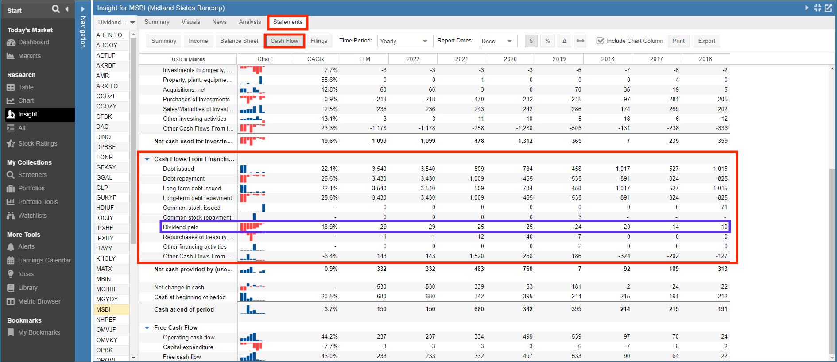Click the Print button
Viewport: 837px width, 362px height.
[678, 41]
